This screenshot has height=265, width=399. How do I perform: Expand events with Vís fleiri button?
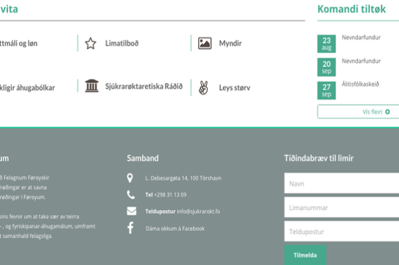(x=358, y=112)
